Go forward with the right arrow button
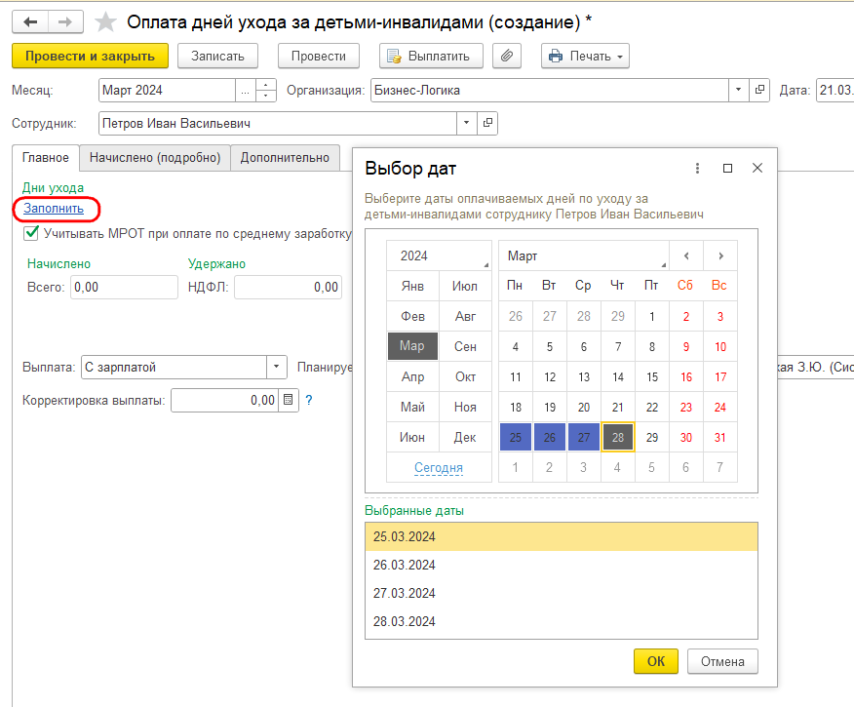The image size is (854, 707). (x=65, y=21)
